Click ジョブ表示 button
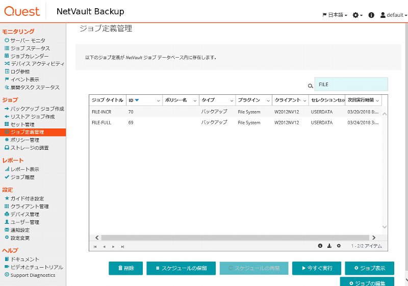Screen dimensions: 408x286 coord(369,268)
